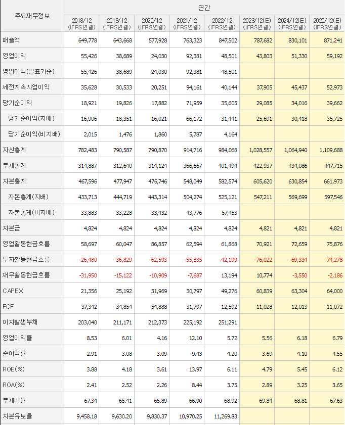
Task: Select the 이자발생부채 row label
Action: (20, 322)
